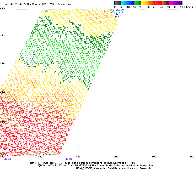Click the note line about 'Times are GMT'
Screen dimensions: 194x170
[x=83, y=163]
